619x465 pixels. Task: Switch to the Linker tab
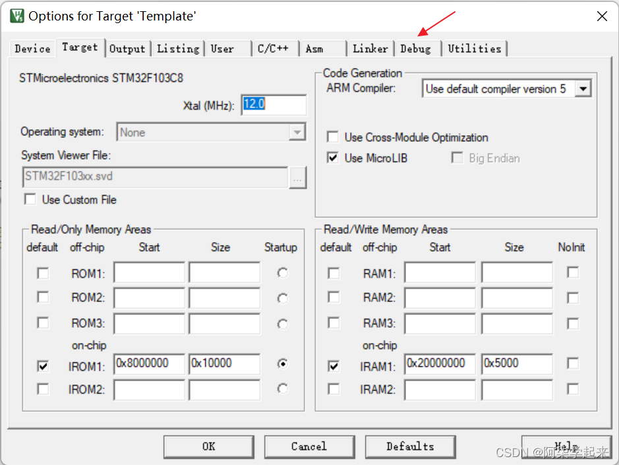click(370, 49)
